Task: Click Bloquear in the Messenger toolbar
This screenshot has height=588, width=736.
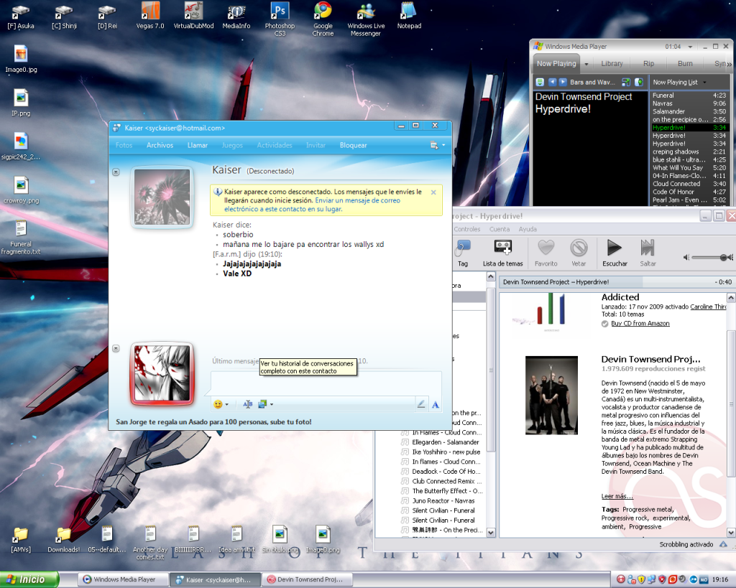Action: 354,145
